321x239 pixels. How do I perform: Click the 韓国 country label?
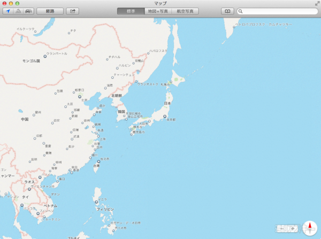121,112
